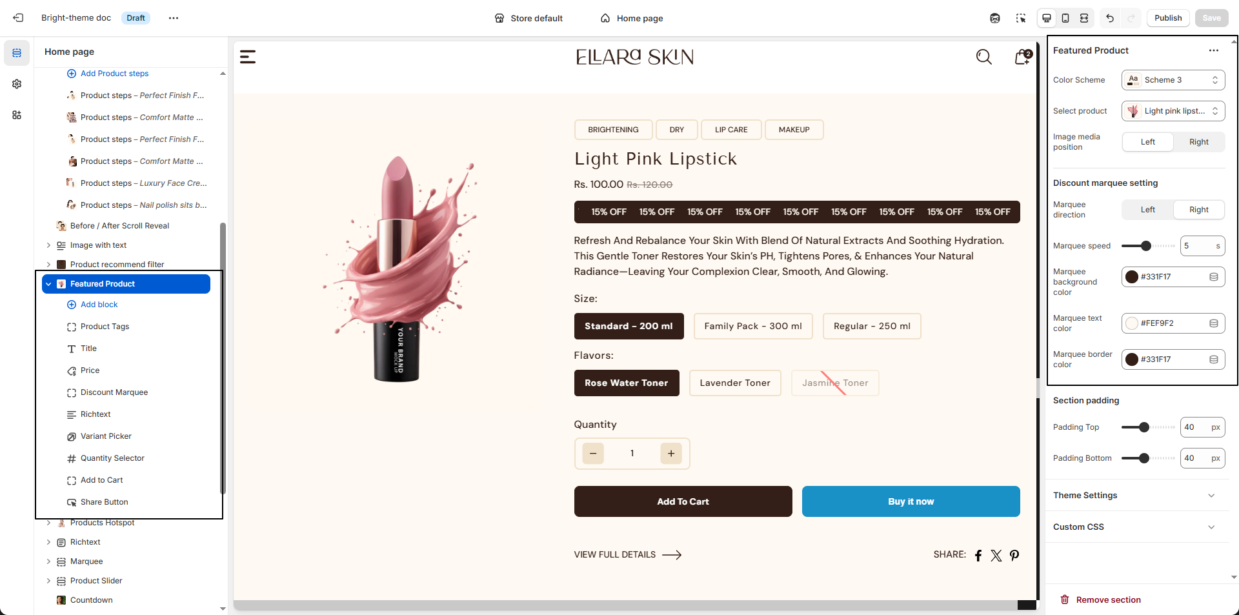The height and width of the screenshot is (615, 1239).
Task: Switch to desktop preview icon
Action: [x=1047, y=18]
